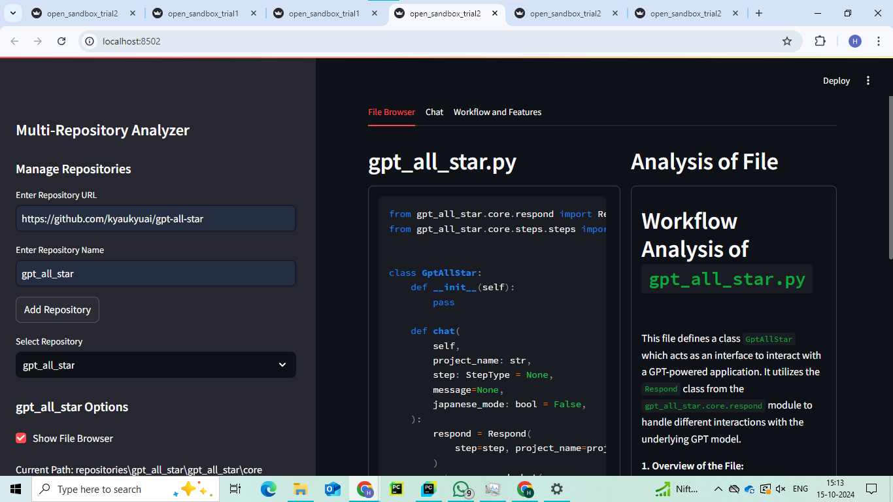Viewport: 893px width, 502px height.
Task: Open the Streamlit three-dot app menu
Action: [868, 80]
